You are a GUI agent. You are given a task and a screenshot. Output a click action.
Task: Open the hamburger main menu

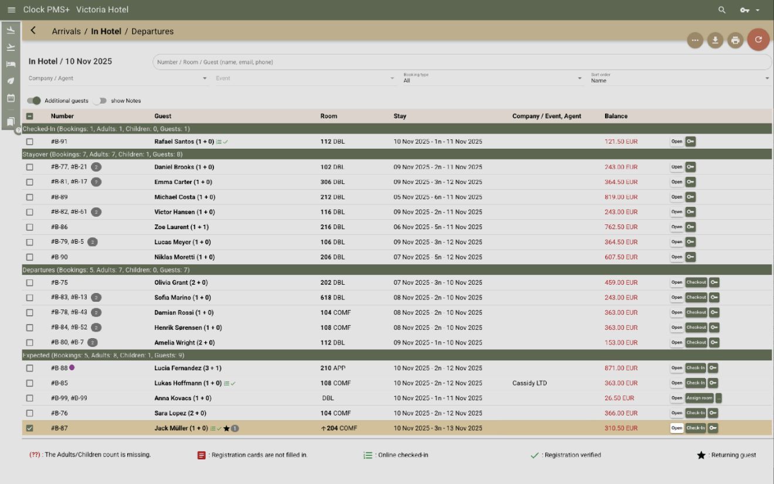coord(11,10)
